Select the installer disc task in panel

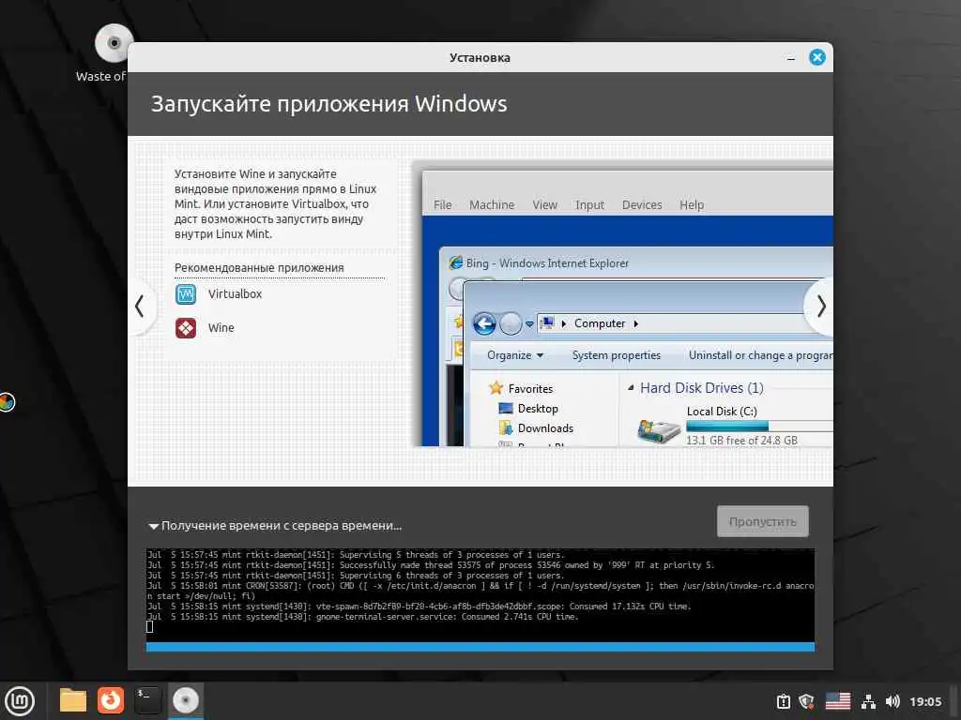click(186, 700)
